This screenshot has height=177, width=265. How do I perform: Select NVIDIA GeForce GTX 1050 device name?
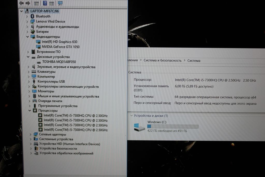coord(61,47)
